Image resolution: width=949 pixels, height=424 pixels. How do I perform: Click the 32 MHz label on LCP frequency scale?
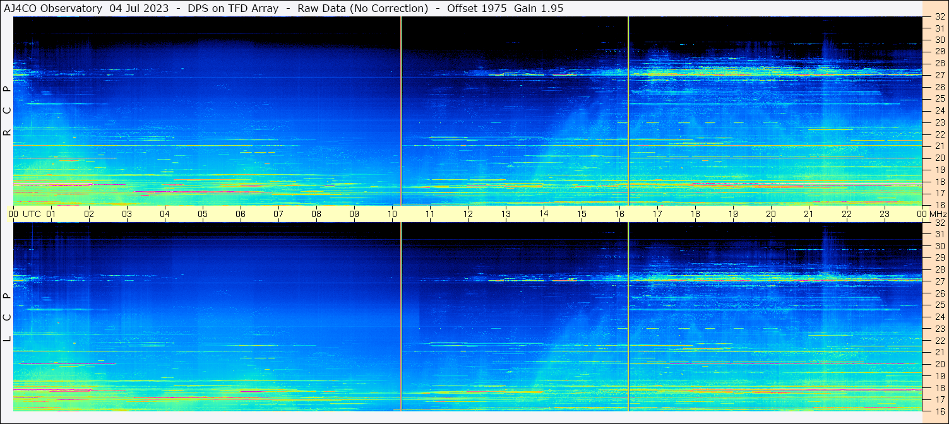(x=940, y=223)
